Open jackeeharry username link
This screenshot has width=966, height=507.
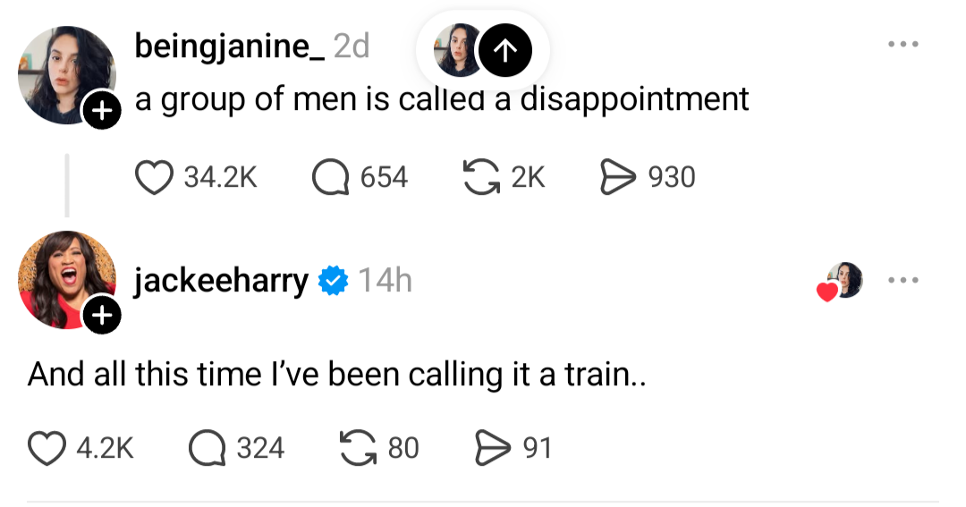221,282
